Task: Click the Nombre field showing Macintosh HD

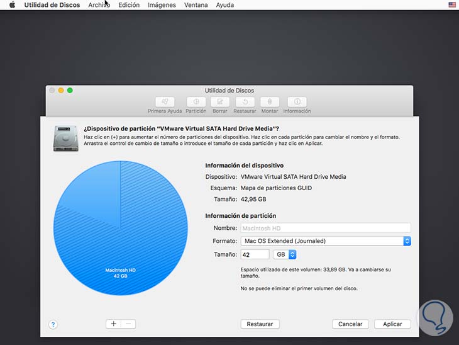Action: coord(326,228)
